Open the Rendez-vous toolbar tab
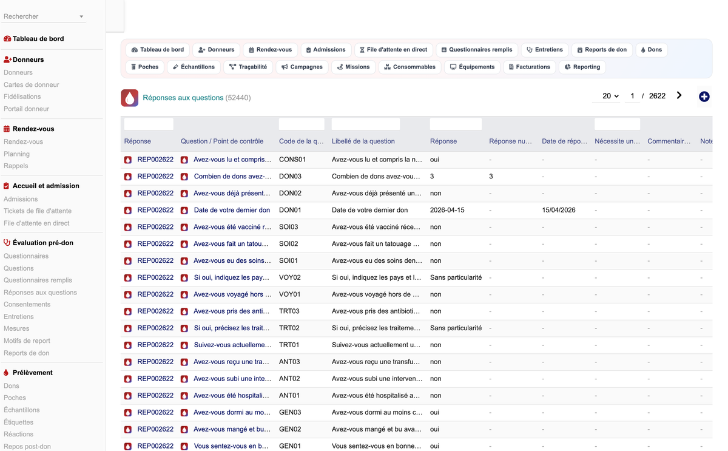This screenshot has width=728, height=451. point(271,50)
